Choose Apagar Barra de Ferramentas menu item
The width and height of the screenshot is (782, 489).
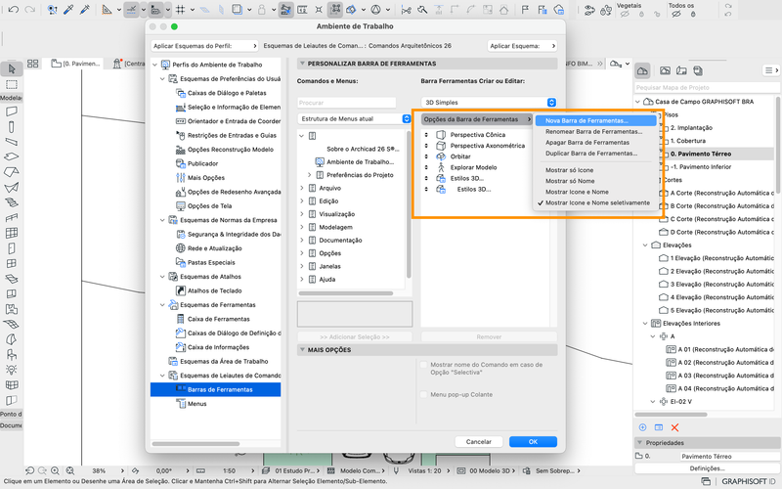click(587, 143)
